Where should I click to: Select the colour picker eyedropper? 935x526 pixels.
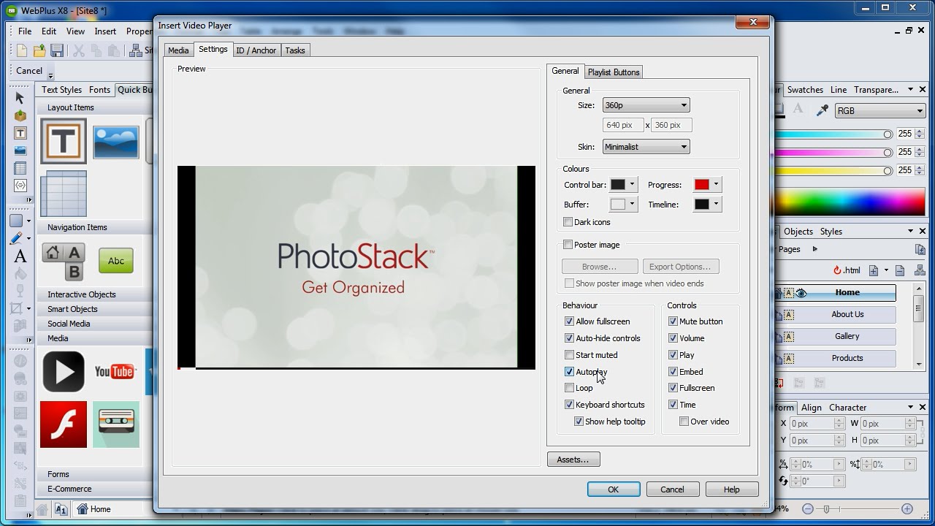[x=823, y=110]
